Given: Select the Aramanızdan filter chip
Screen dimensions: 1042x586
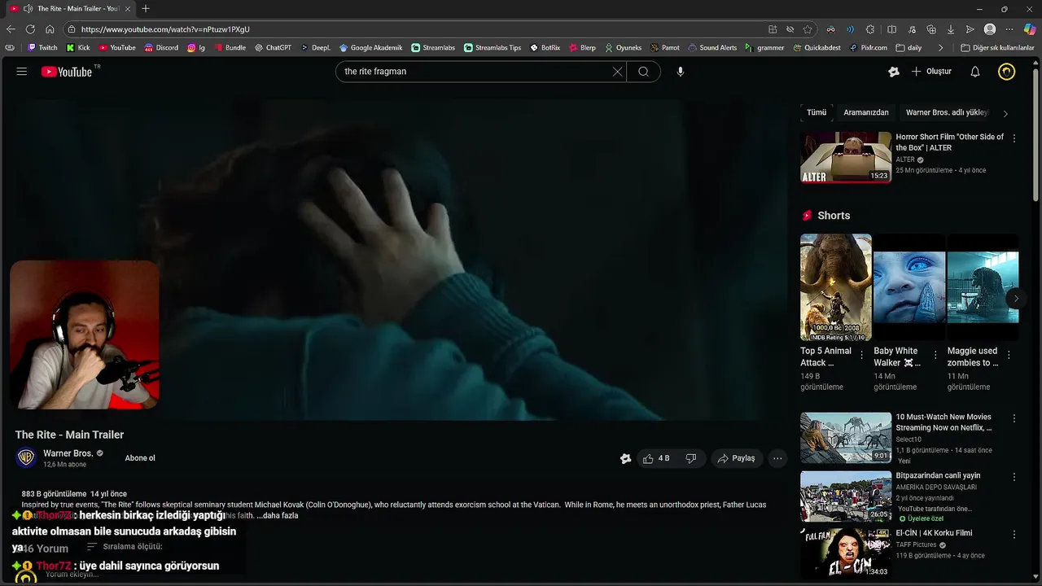Looking at the screenshot, I should pos(866,112).
